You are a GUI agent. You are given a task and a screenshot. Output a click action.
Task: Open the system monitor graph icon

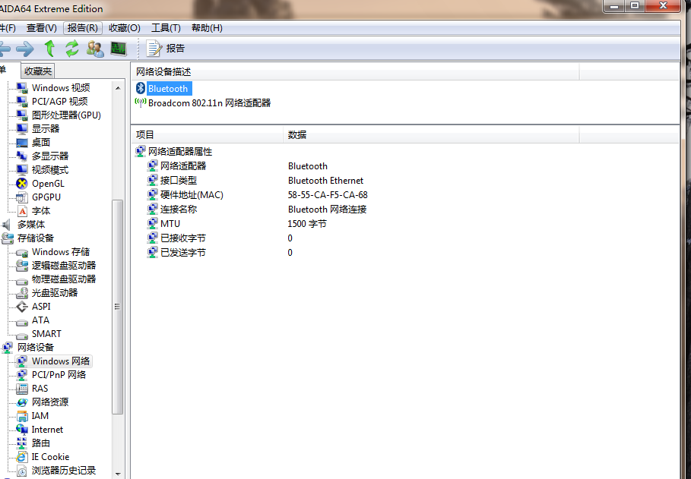[x=119, y=49]
